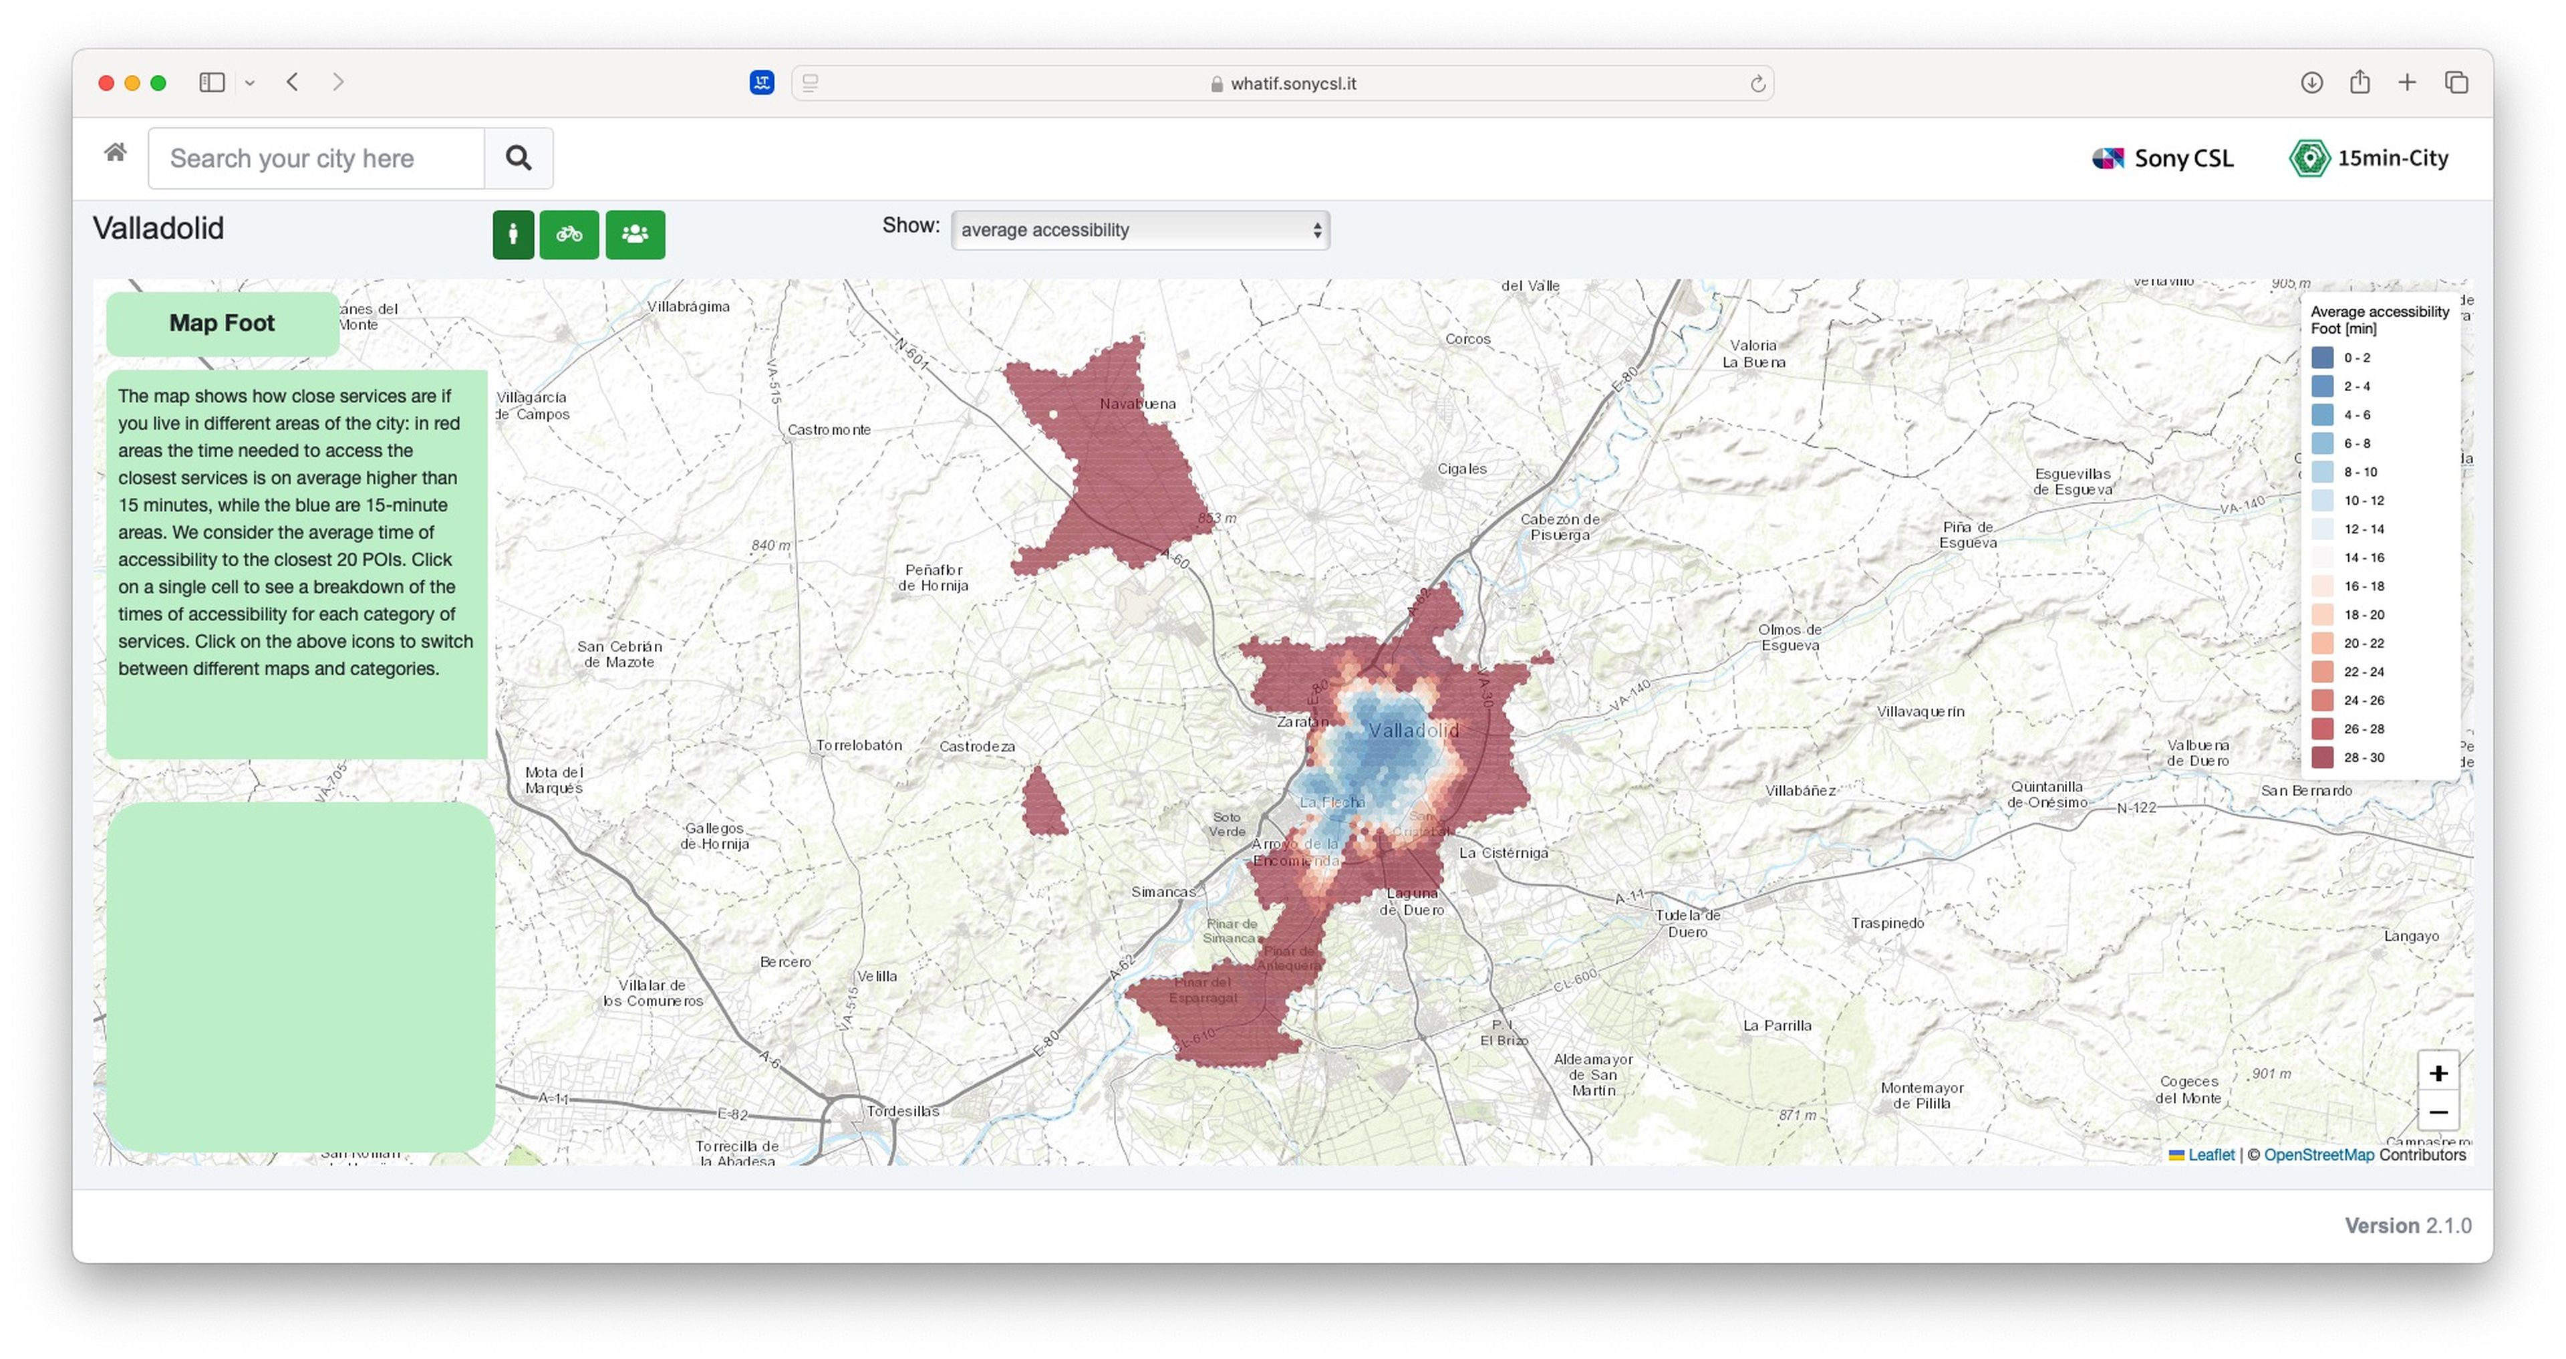2566x1359 pixels.
Task: Open sidebar options chevron menu
Action: 250,84
